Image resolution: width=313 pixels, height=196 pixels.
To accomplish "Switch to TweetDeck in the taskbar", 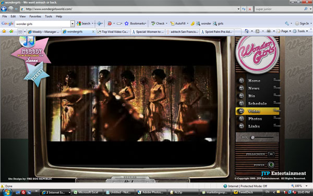I will (247, 192).
